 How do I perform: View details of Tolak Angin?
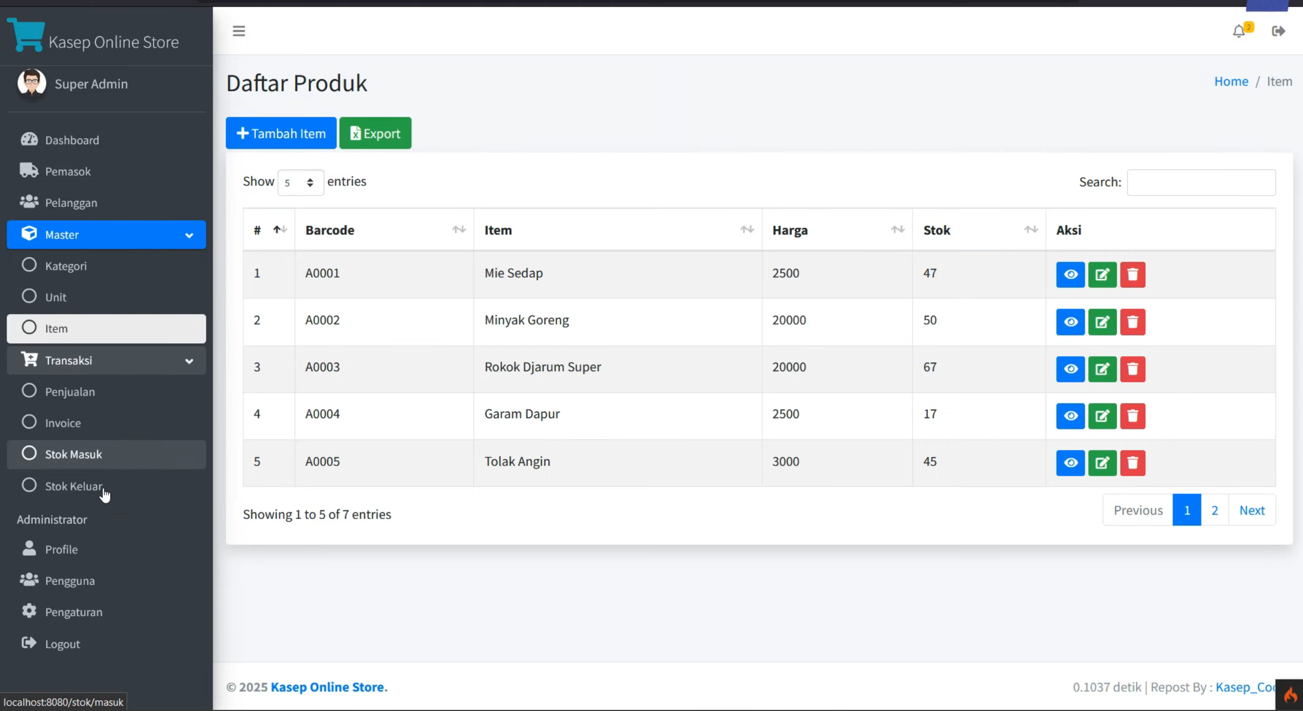coord(1070,463)
